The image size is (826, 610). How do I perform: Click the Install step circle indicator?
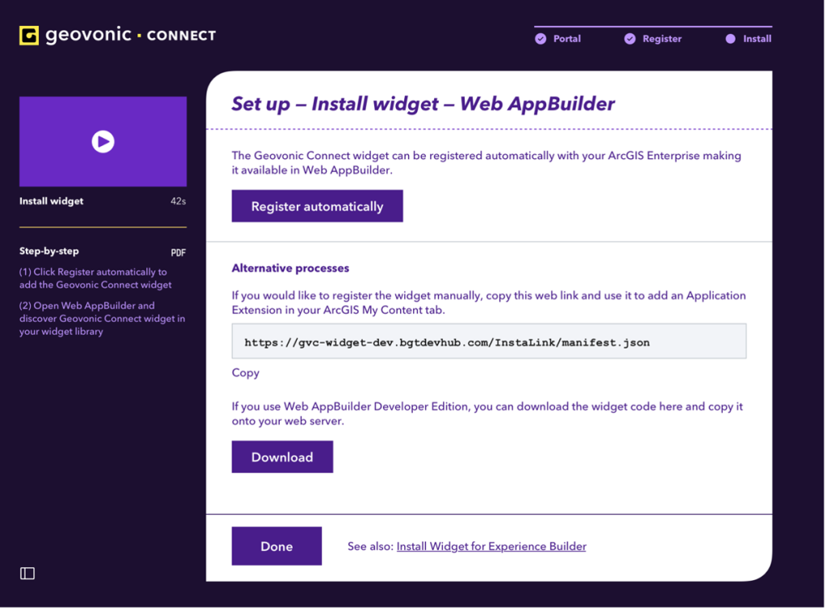(730, 39)
